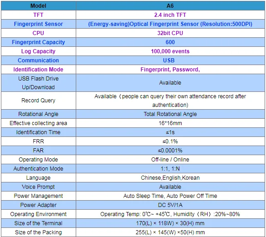Click the 'DC 5V/1A' value
This screenshot has width=266, height=237.
click(170, 205)
